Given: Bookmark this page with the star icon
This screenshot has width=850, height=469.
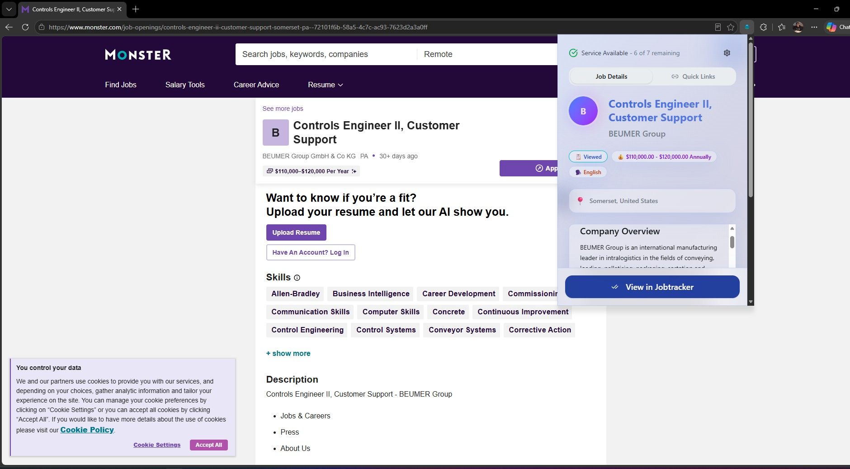Looking at the screenshot, I should tap(731, 27).
